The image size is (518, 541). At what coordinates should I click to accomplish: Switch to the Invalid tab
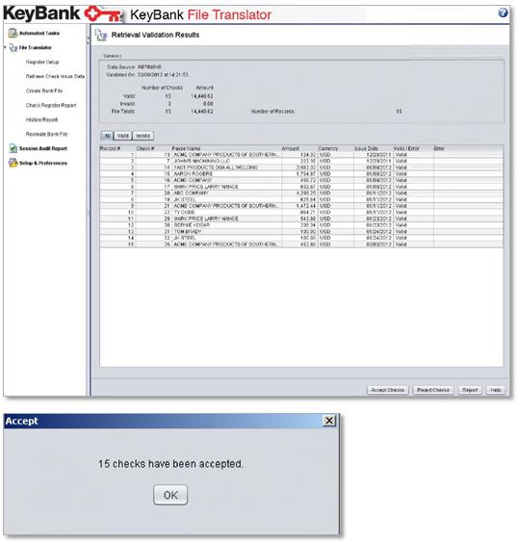[x=142, y=136]
